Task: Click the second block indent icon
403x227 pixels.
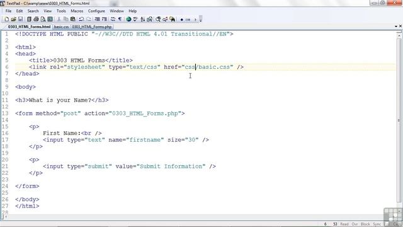Action: [104, 20]
